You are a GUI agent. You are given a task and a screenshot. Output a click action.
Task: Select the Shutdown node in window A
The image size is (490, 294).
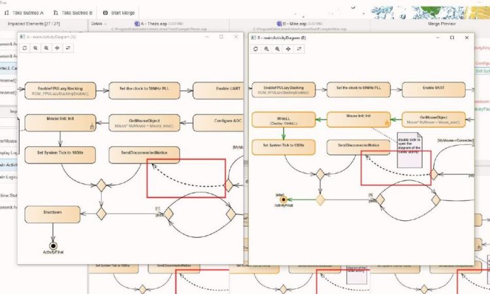tap(52, 214)
